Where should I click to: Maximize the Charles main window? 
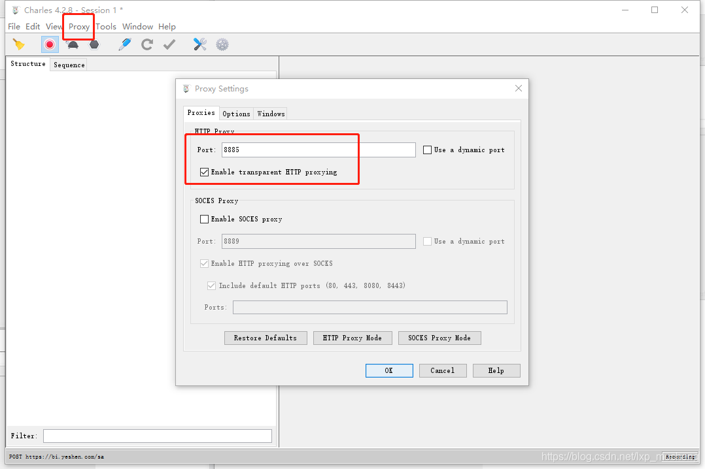[x=655, y=10]
